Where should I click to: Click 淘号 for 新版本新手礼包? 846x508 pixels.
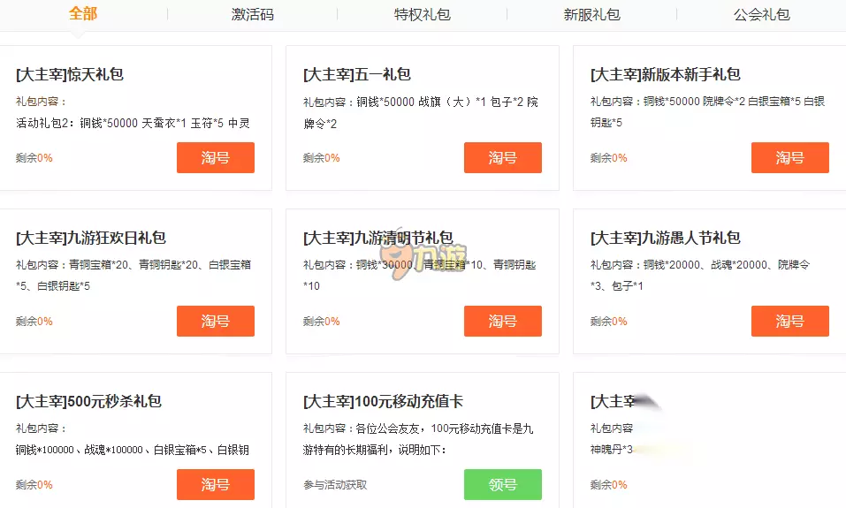click(x=789, y=158)
